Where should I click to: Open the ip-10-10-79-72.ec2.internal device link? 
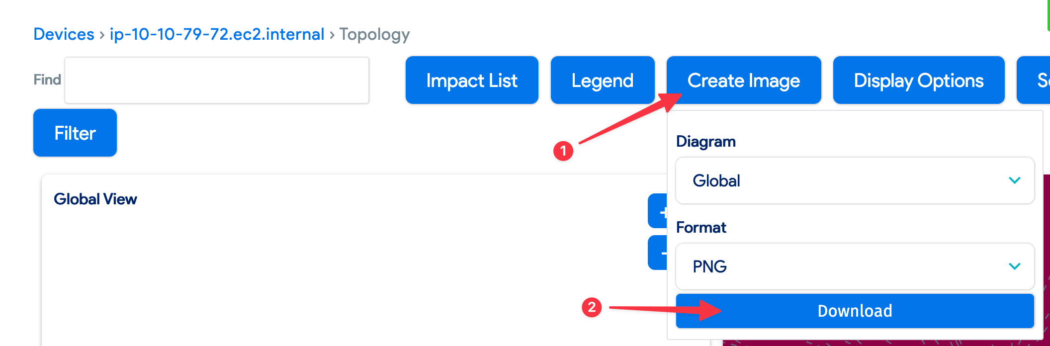217,34
